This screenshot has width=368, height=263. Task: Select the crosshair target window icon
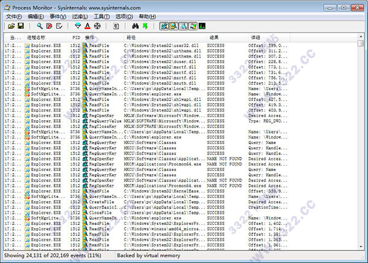97,26
